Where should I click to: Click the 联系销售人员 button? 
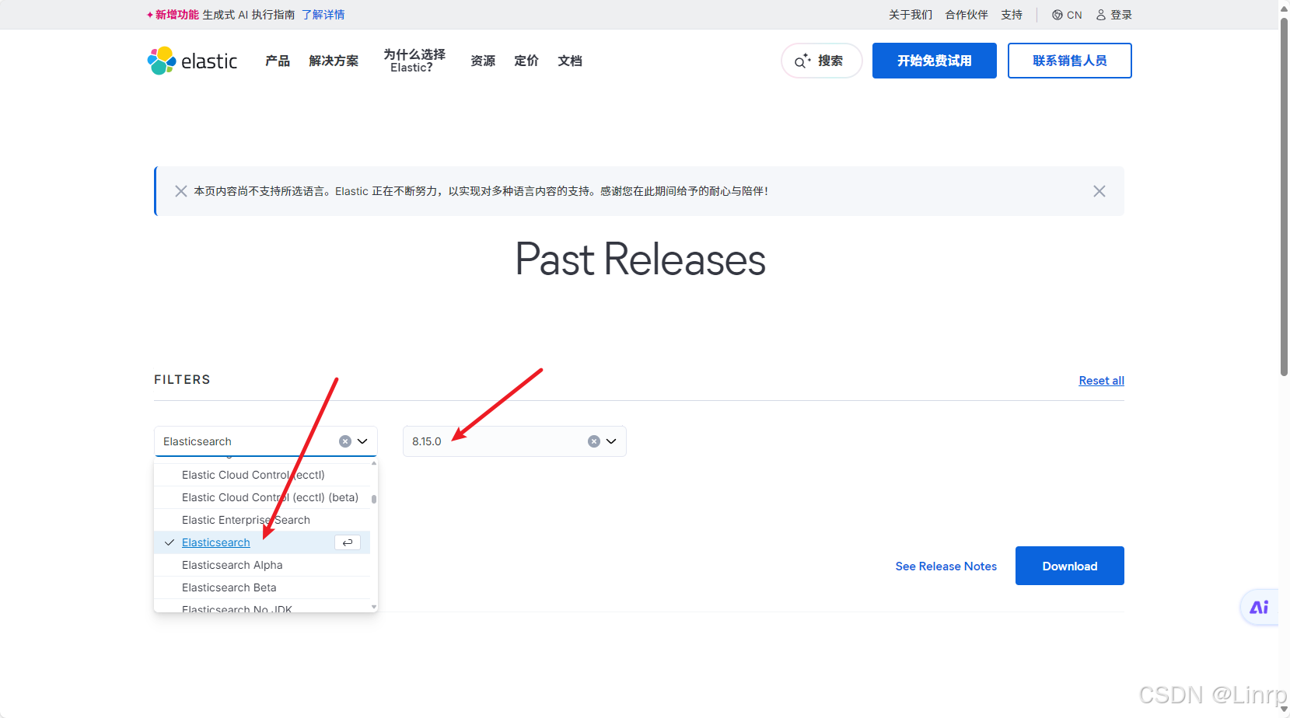pyautogui.click(x=1070, y=61)
